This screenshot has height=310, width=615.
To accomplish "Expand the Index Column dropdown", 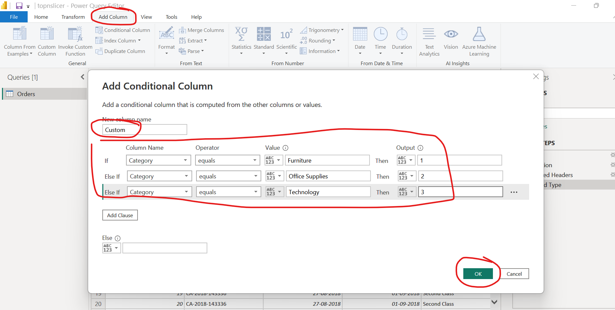I will pyautogui.click(x=139, y=40).
